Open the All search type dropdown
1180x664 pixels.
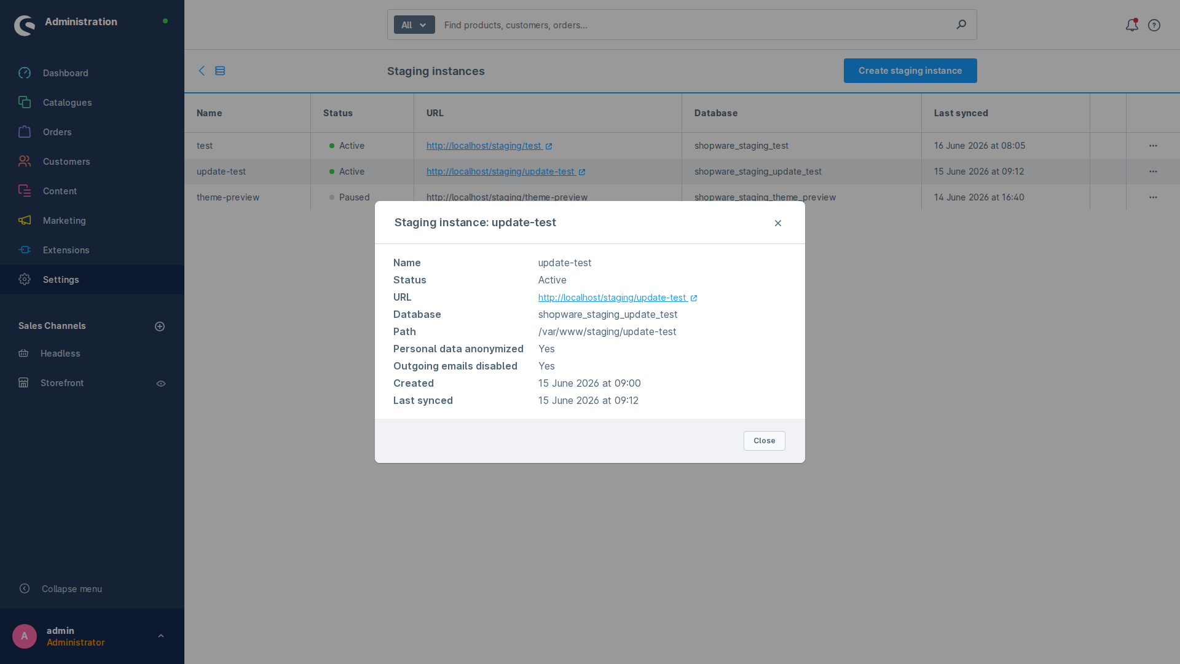414,25
